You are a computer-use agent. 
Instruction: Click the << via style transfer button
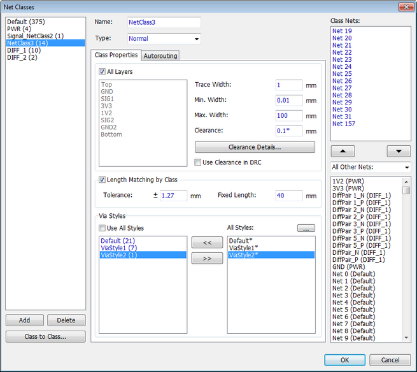[207, 243]
